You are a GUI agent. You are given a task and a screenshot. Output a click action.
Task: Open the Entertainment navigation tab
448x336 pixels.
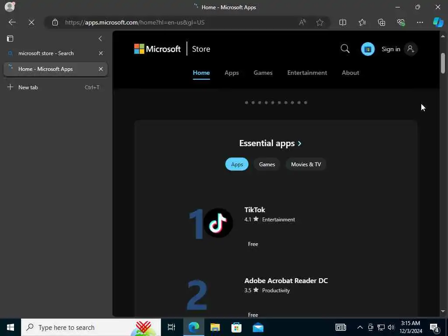tap(307, 73)
